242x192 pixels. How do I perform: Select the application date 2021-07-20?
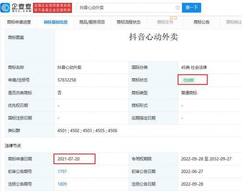point(69,159)
